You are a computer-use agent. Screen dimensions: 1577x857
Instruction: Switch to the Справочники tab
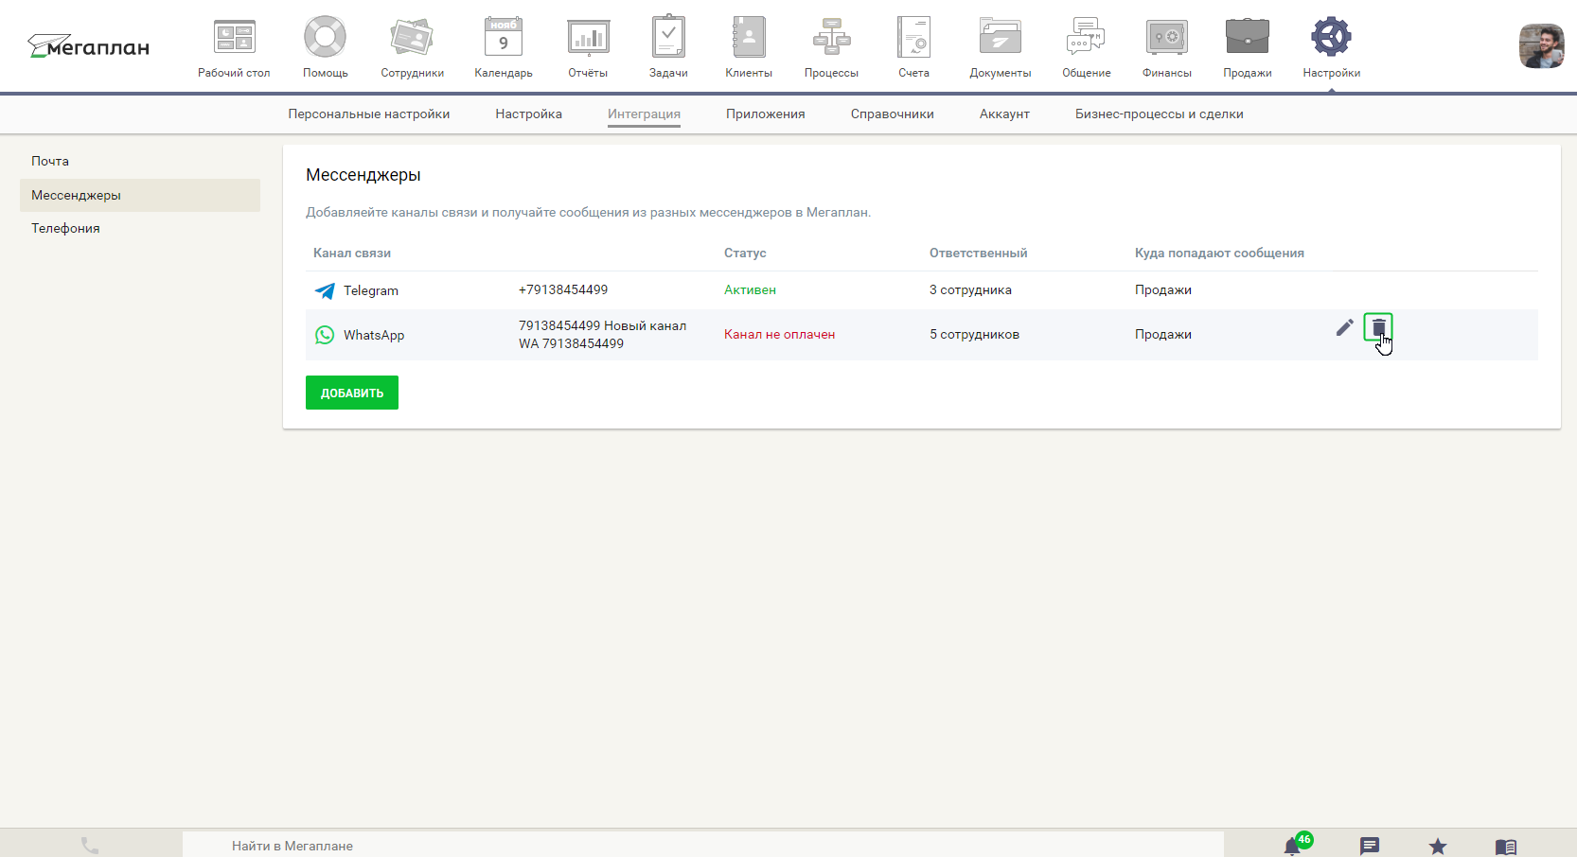pyautogui.click(x=892, y=114)
